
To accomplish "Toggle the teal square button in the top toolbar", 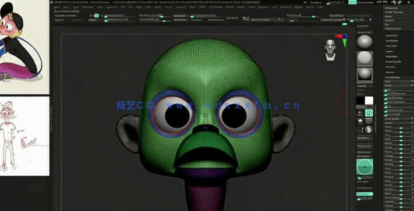I will pyautogui.click(x=97, y=16).
